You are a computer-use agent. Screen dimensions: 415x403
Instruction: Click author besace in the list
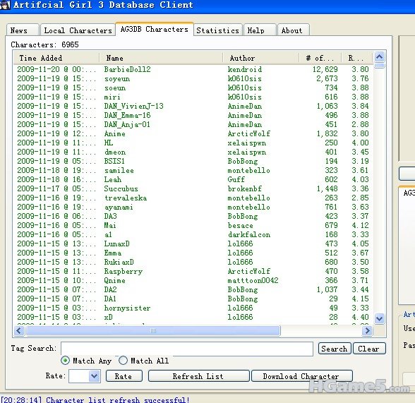pyautogui.click(x=240, y=225)
